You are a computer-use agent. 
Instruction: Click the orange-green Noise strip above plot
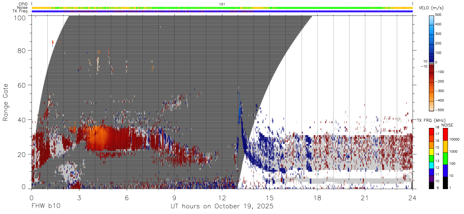point(222,8)
